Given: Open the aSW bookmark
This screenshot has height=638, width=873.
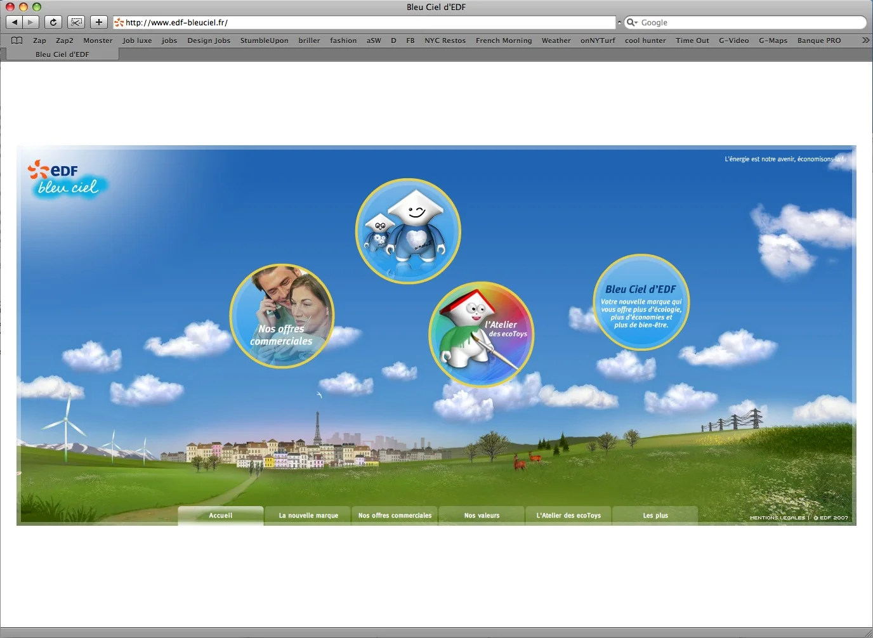Looking at the screenshot, I should (374, 41).
